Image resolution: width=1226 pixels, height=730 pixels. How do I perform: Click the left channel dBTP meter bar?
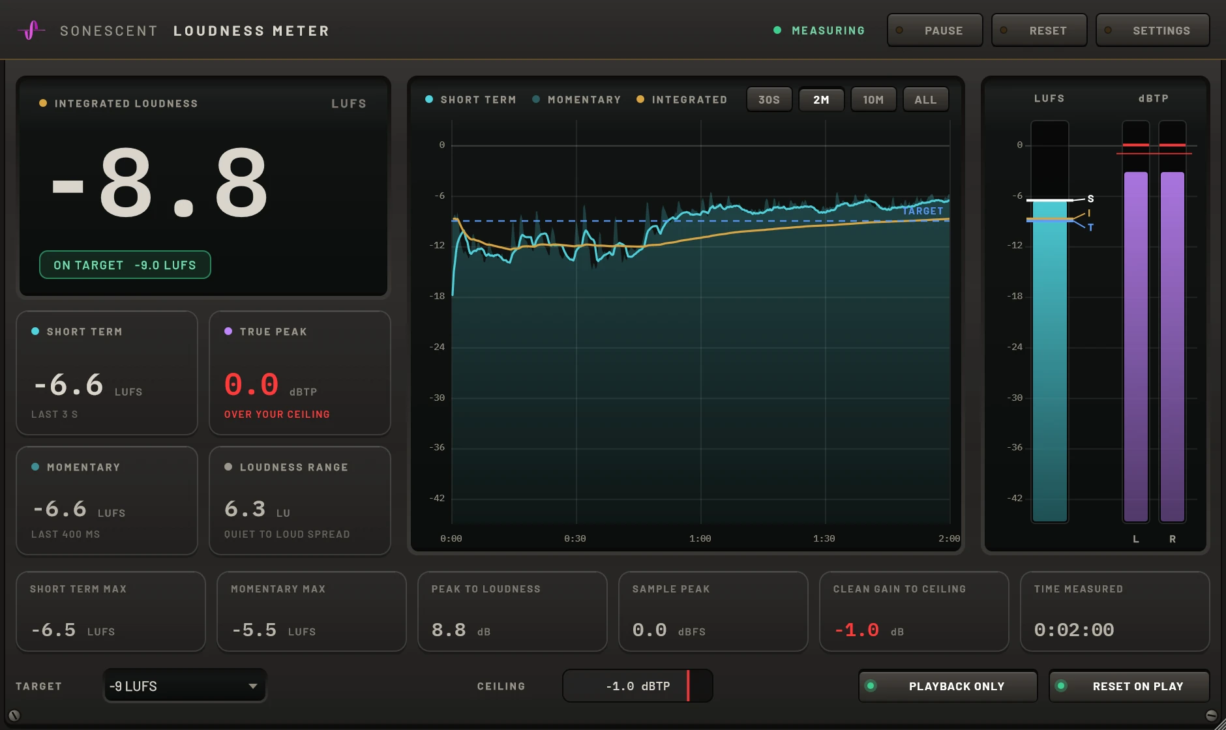click(x=1136, y=321)
